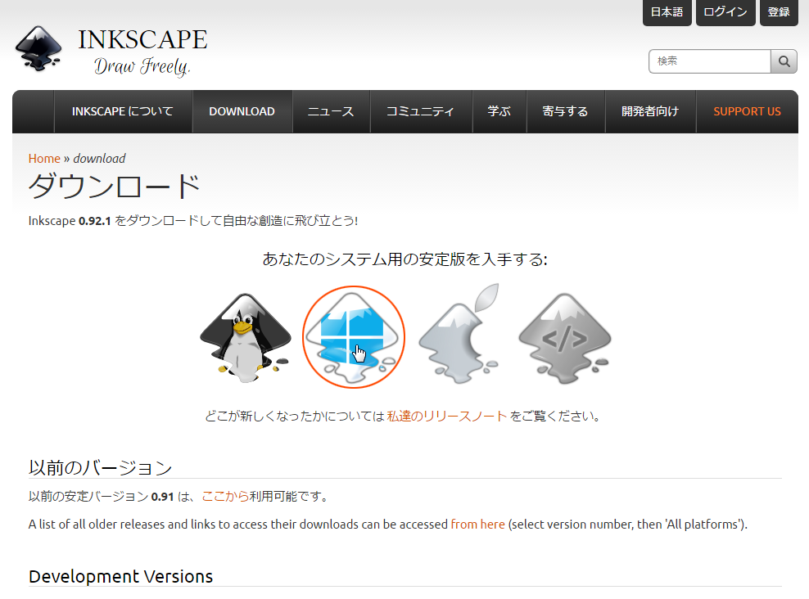Open the ニュース menu item
The image size is (809, 599).
pyautogui.click(x=331, y=112)
